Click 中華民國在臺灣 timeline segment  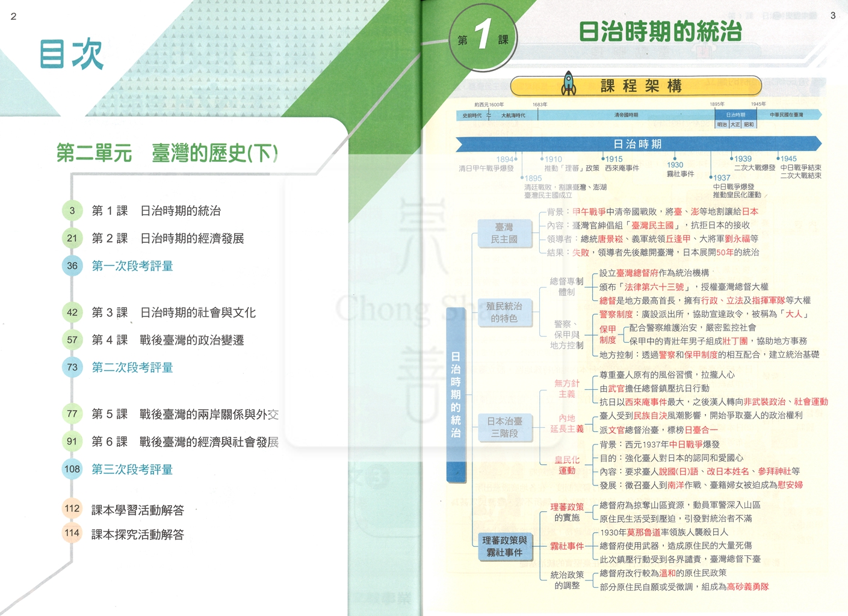786,115
